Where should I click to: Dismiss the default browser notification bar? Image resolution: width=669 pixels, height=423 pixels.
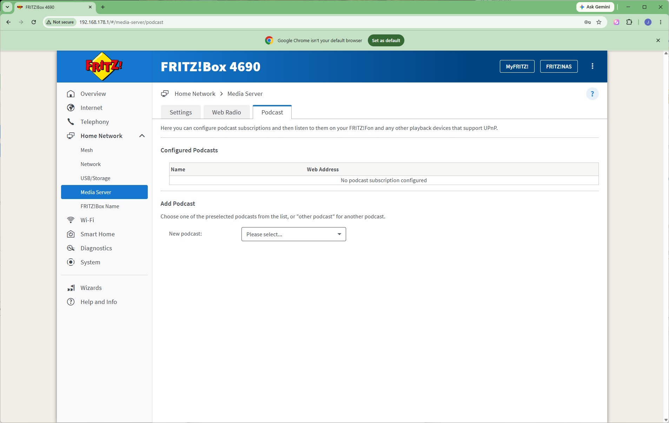click(x=658, y=40)
